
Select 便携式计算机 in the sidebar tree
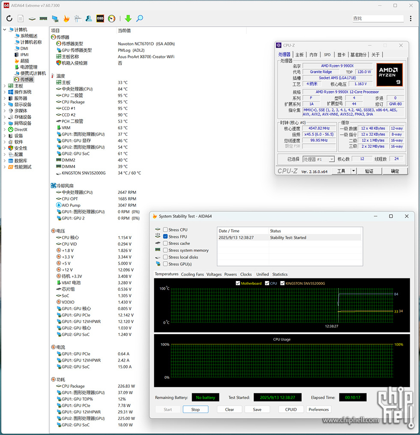pos(33,73)
